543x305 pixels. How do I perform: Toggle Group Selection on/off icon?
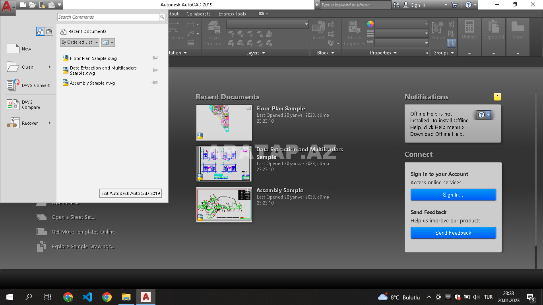(x=452, y=43)
